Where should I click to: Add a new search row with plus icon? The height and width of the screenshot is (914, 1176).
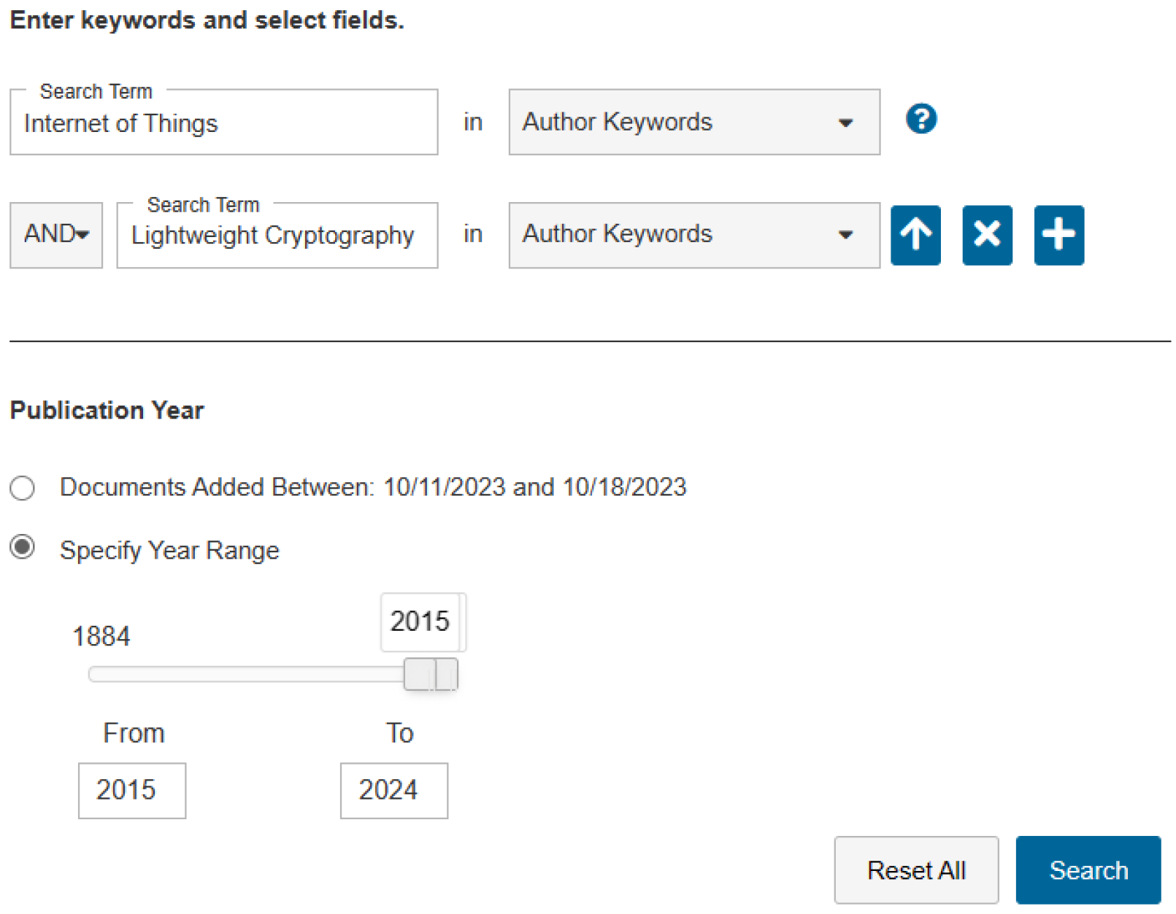point(1058,235)
